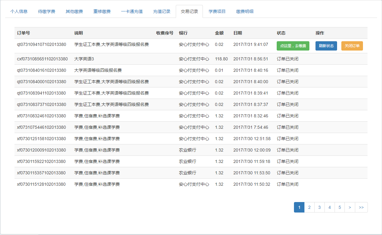Select page 1 in the pagination bar

299,207
